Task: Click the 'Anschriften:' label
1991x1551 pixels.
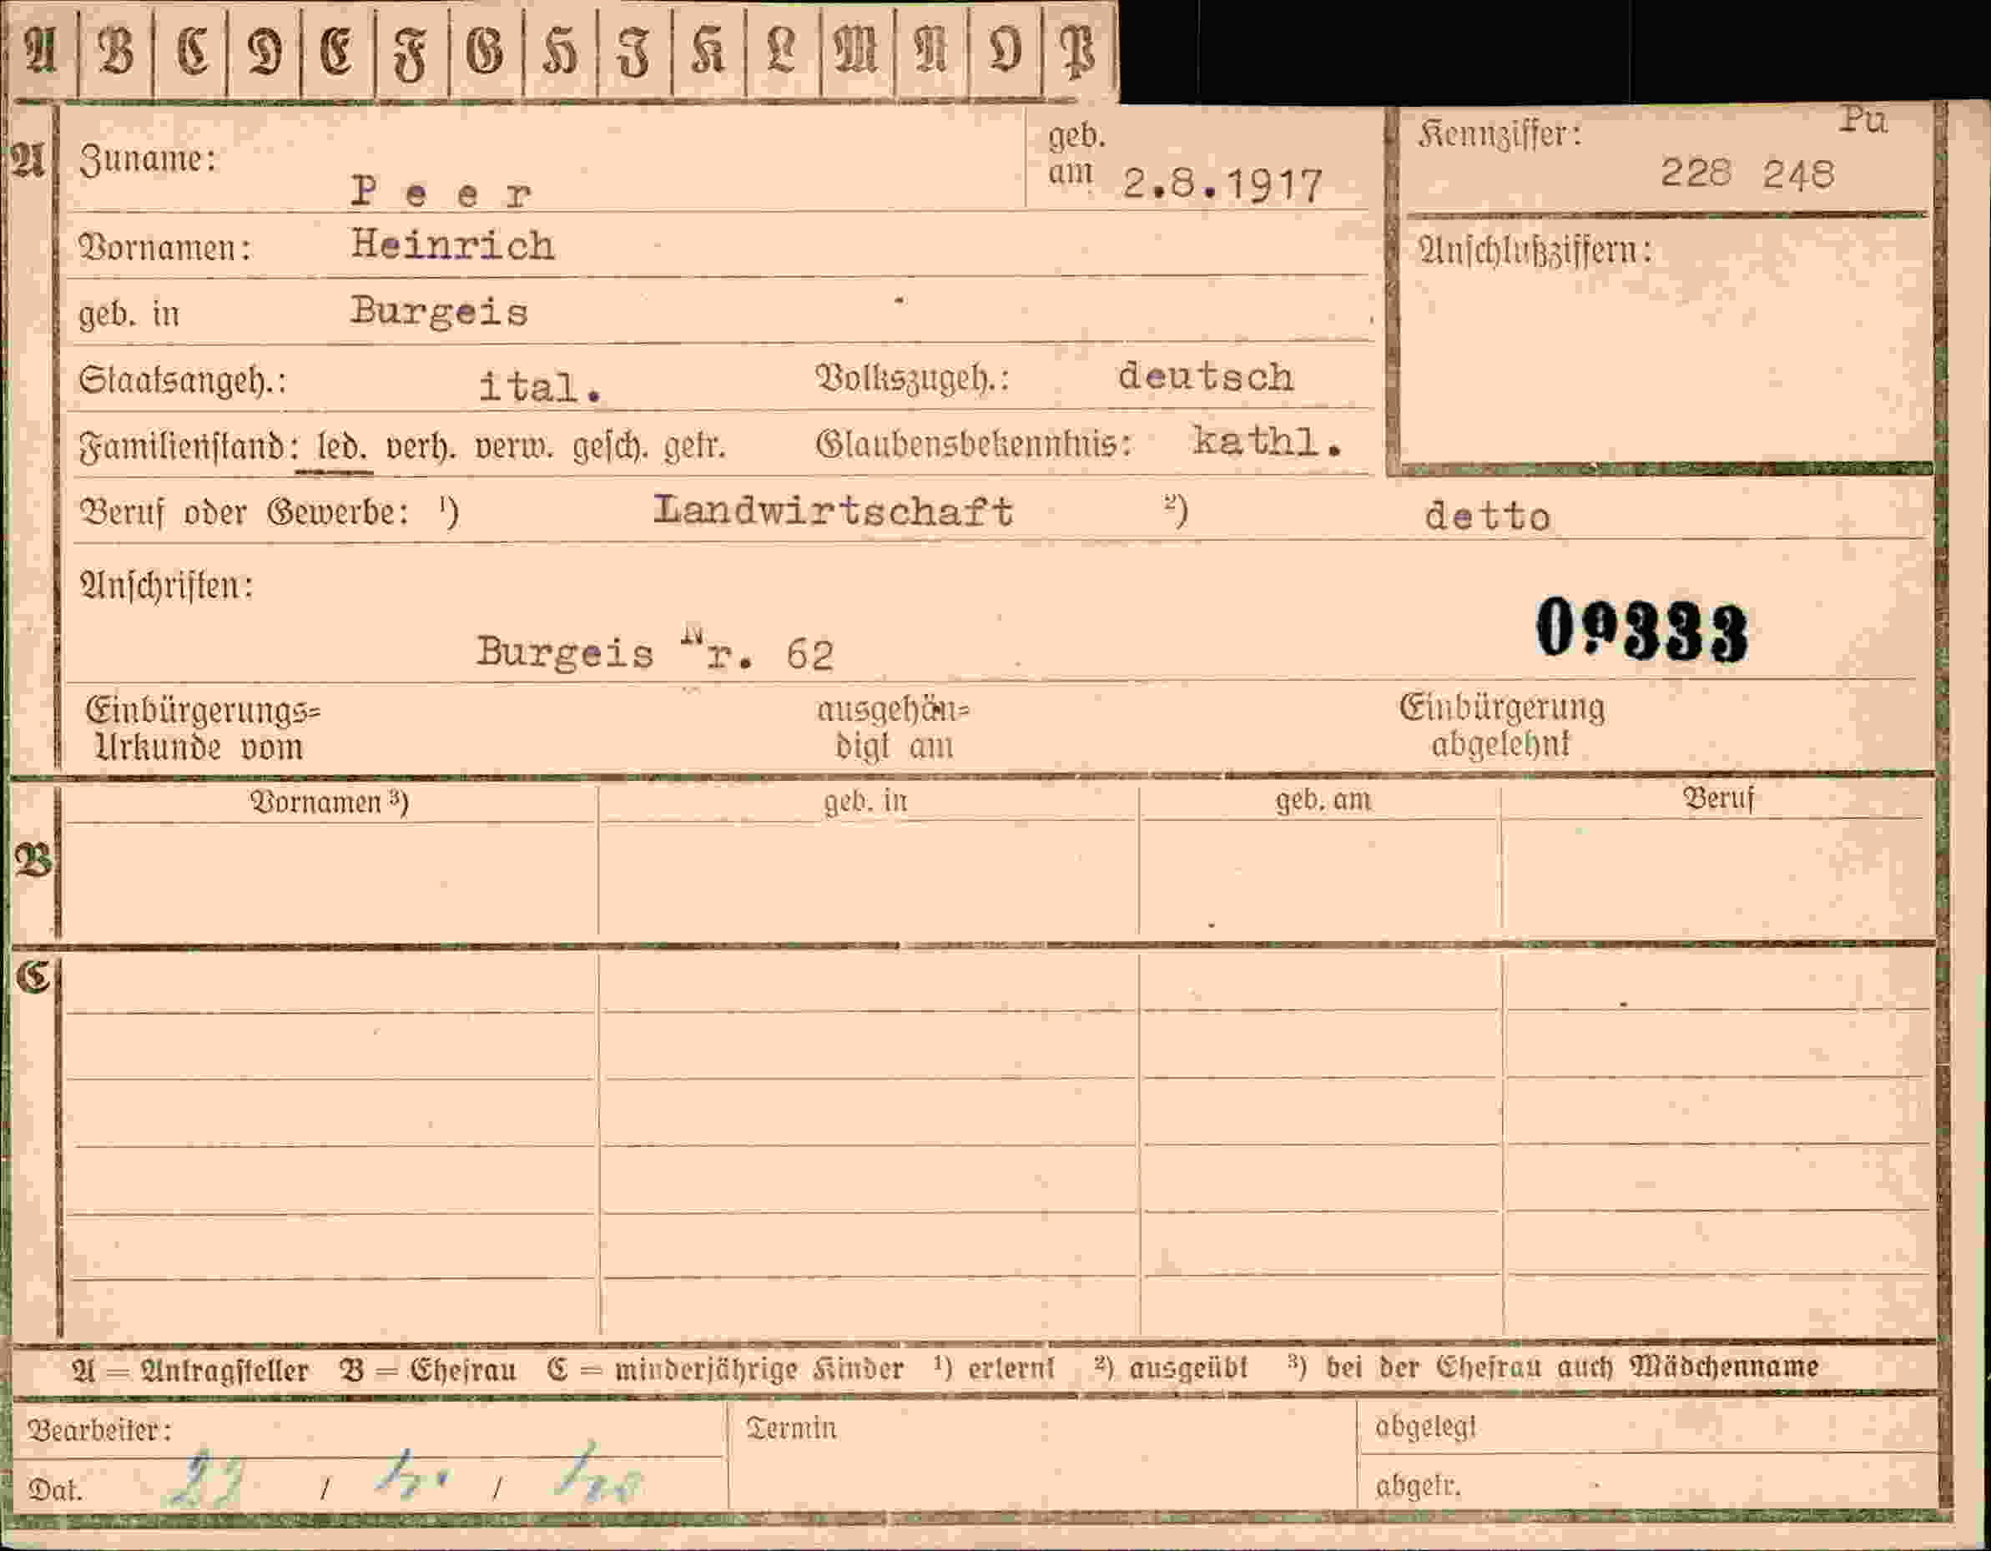Action: pos(167,585)
